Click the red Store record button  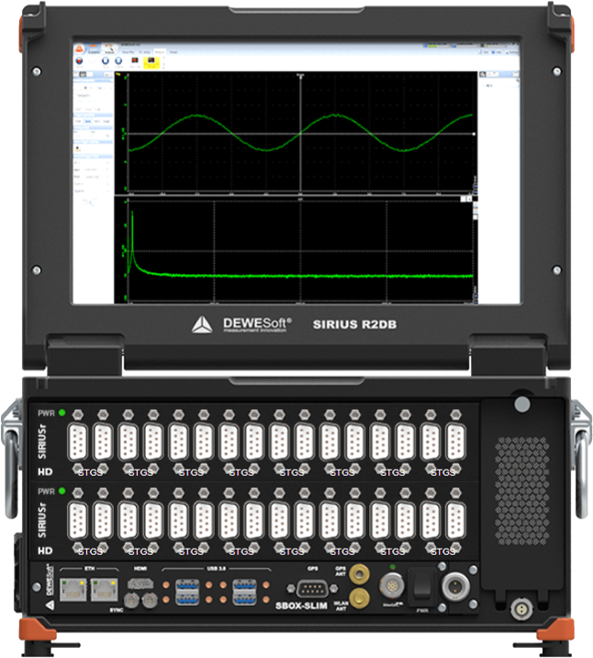coord(79,62)
